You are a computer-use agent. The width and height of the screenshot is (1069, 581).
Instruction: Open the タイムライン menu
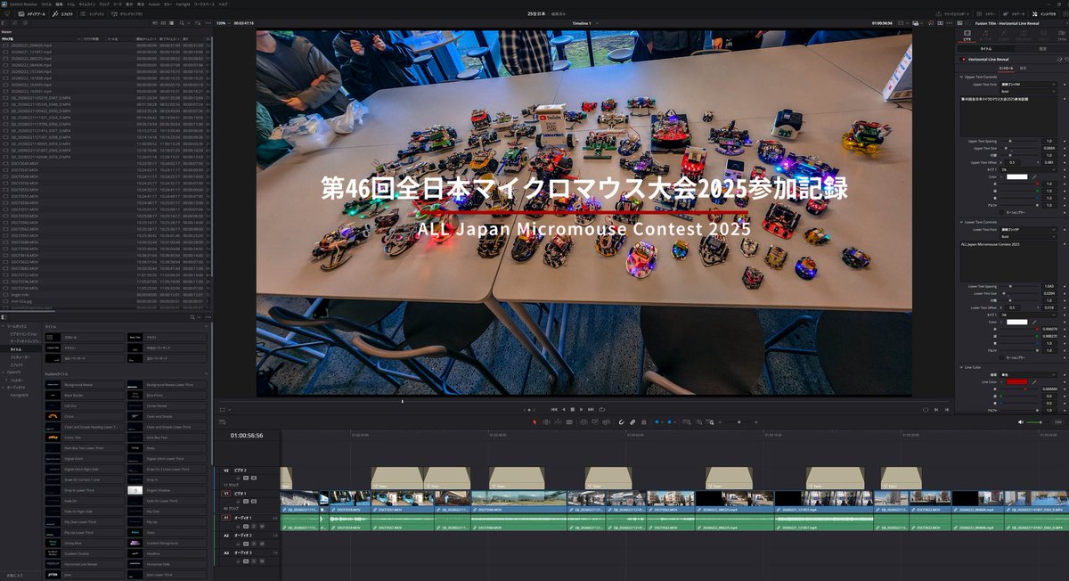87,4
